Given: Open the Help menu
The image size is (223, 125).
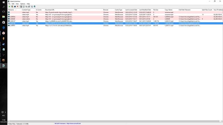Looking at the screenshot, I should point(28,4).
